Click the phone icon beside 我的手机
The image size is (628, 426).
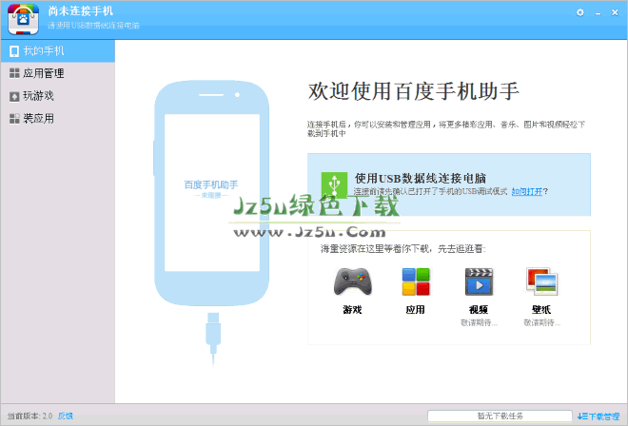pos(14,51)
